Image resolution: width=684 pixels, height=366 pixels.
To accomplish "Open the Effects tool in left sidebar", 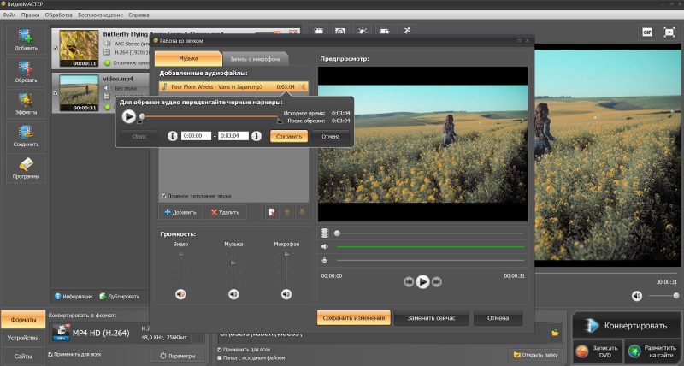I will click(26, 103).
